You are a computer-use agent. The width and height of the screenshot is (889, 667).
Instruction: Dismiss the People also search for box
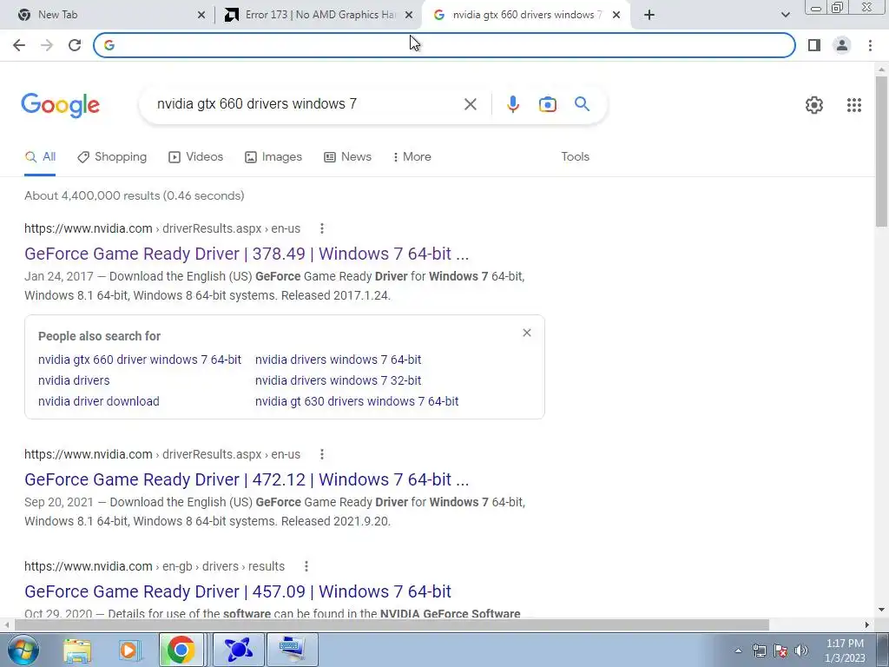[527, 333]
